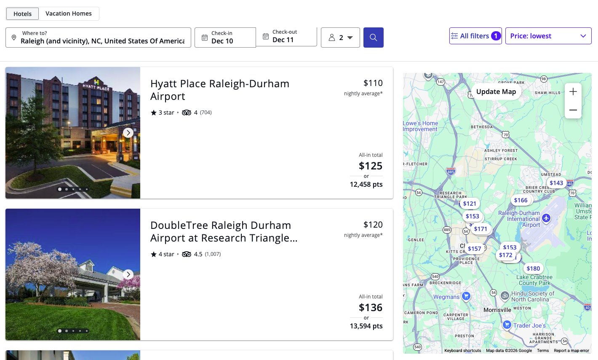Screen dimensions: 598x360
Task: Open the guests count dropdown
Action: coord(340,38)
